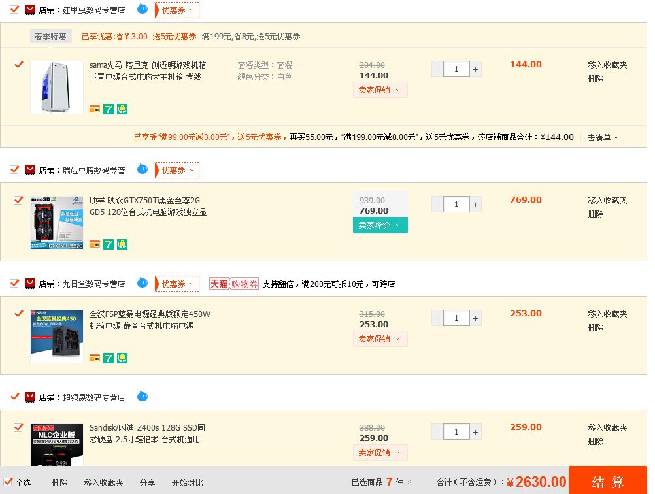Open Wangwang chat icon for 瑞达中腾数码专营
The width and height of the screenshot is (655, 494).
(143, 169)
